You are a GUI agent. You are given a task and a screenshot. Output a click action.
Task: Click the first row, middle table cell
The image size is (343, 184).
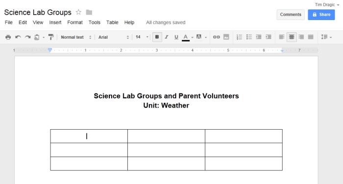click(166, 136)
